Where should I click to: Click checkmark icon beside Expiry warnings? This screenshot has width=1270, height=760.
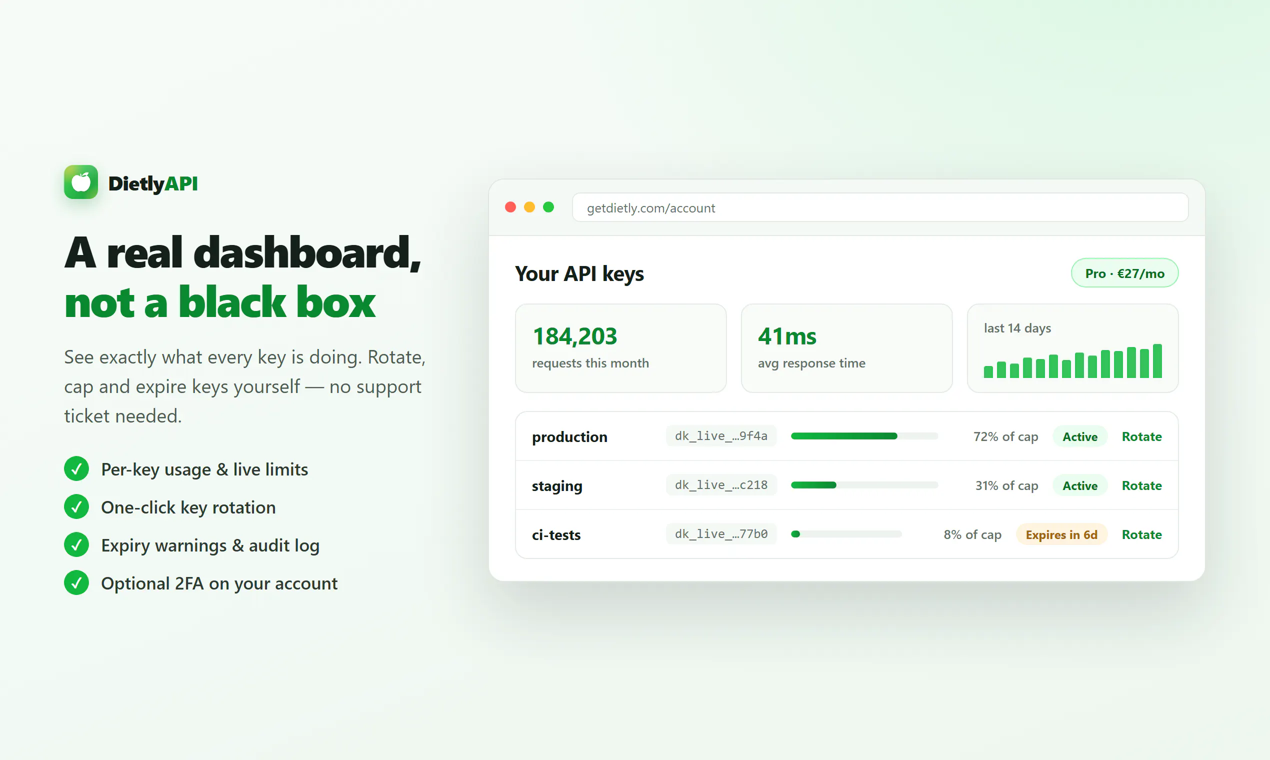76,545
